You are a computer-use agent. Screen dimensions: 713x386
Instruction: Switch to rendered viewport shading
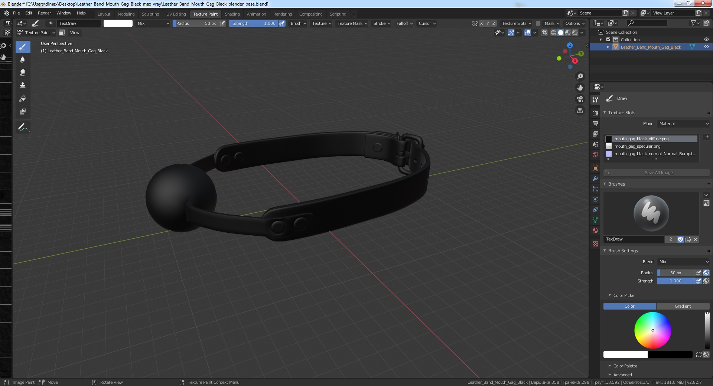[x=575, y=33]
